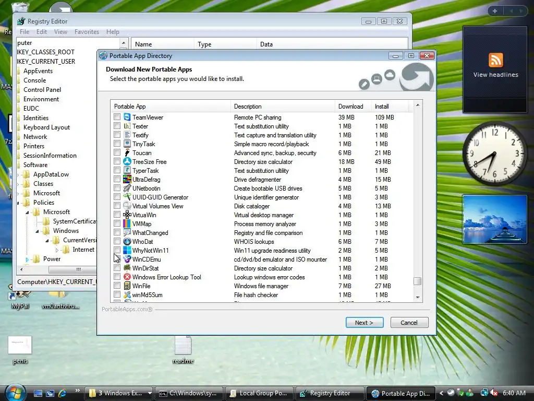Click the slideshow picture gadget thumbnail
This screenshot has width=534, height=401.
click(x=494, y=219)
